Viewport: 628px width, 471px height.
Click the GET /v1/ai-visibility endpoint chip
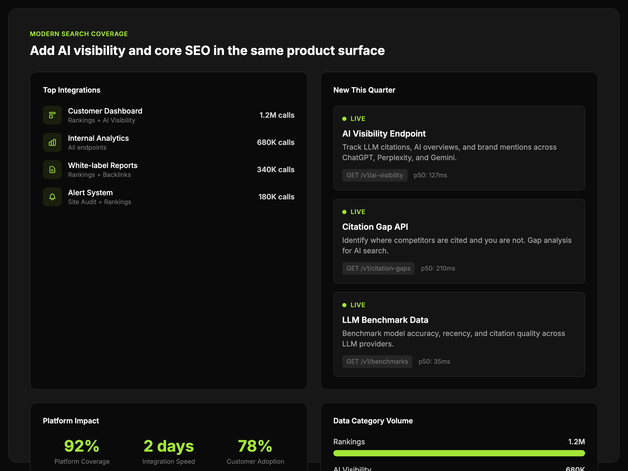374,176
